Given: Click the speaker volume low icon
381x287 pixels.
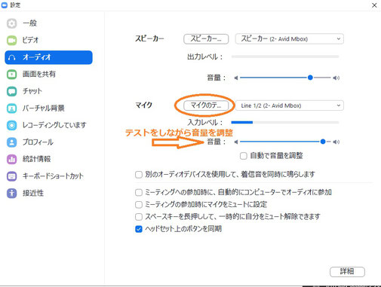Looking at the screenshot, I should click(236, 78).
